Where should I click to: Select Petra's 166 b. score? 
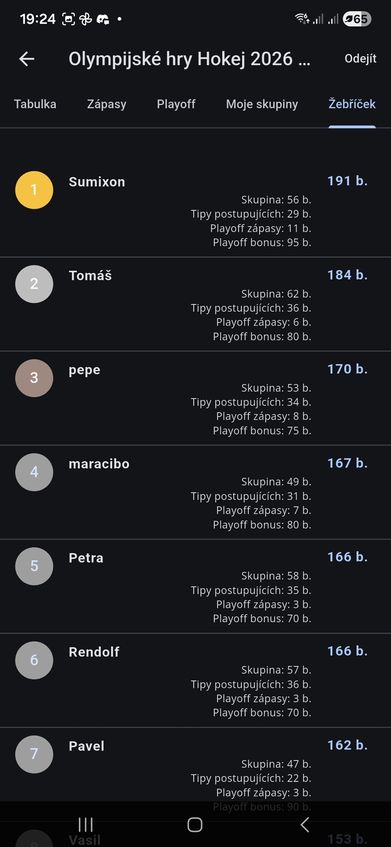point(347,557)
